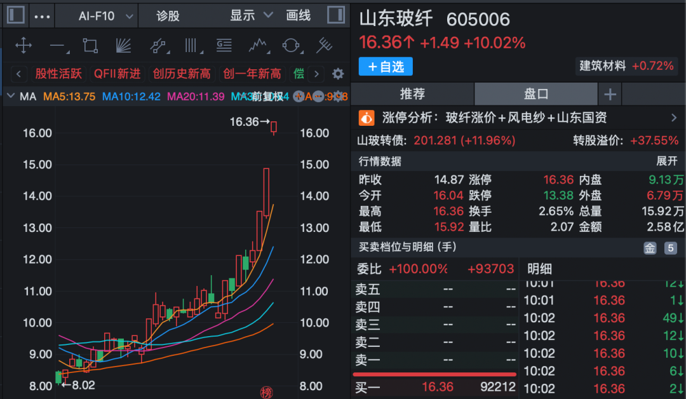686x399 pixels.
Task: Click the 换手 2.65% value
Action: (556, 211)
